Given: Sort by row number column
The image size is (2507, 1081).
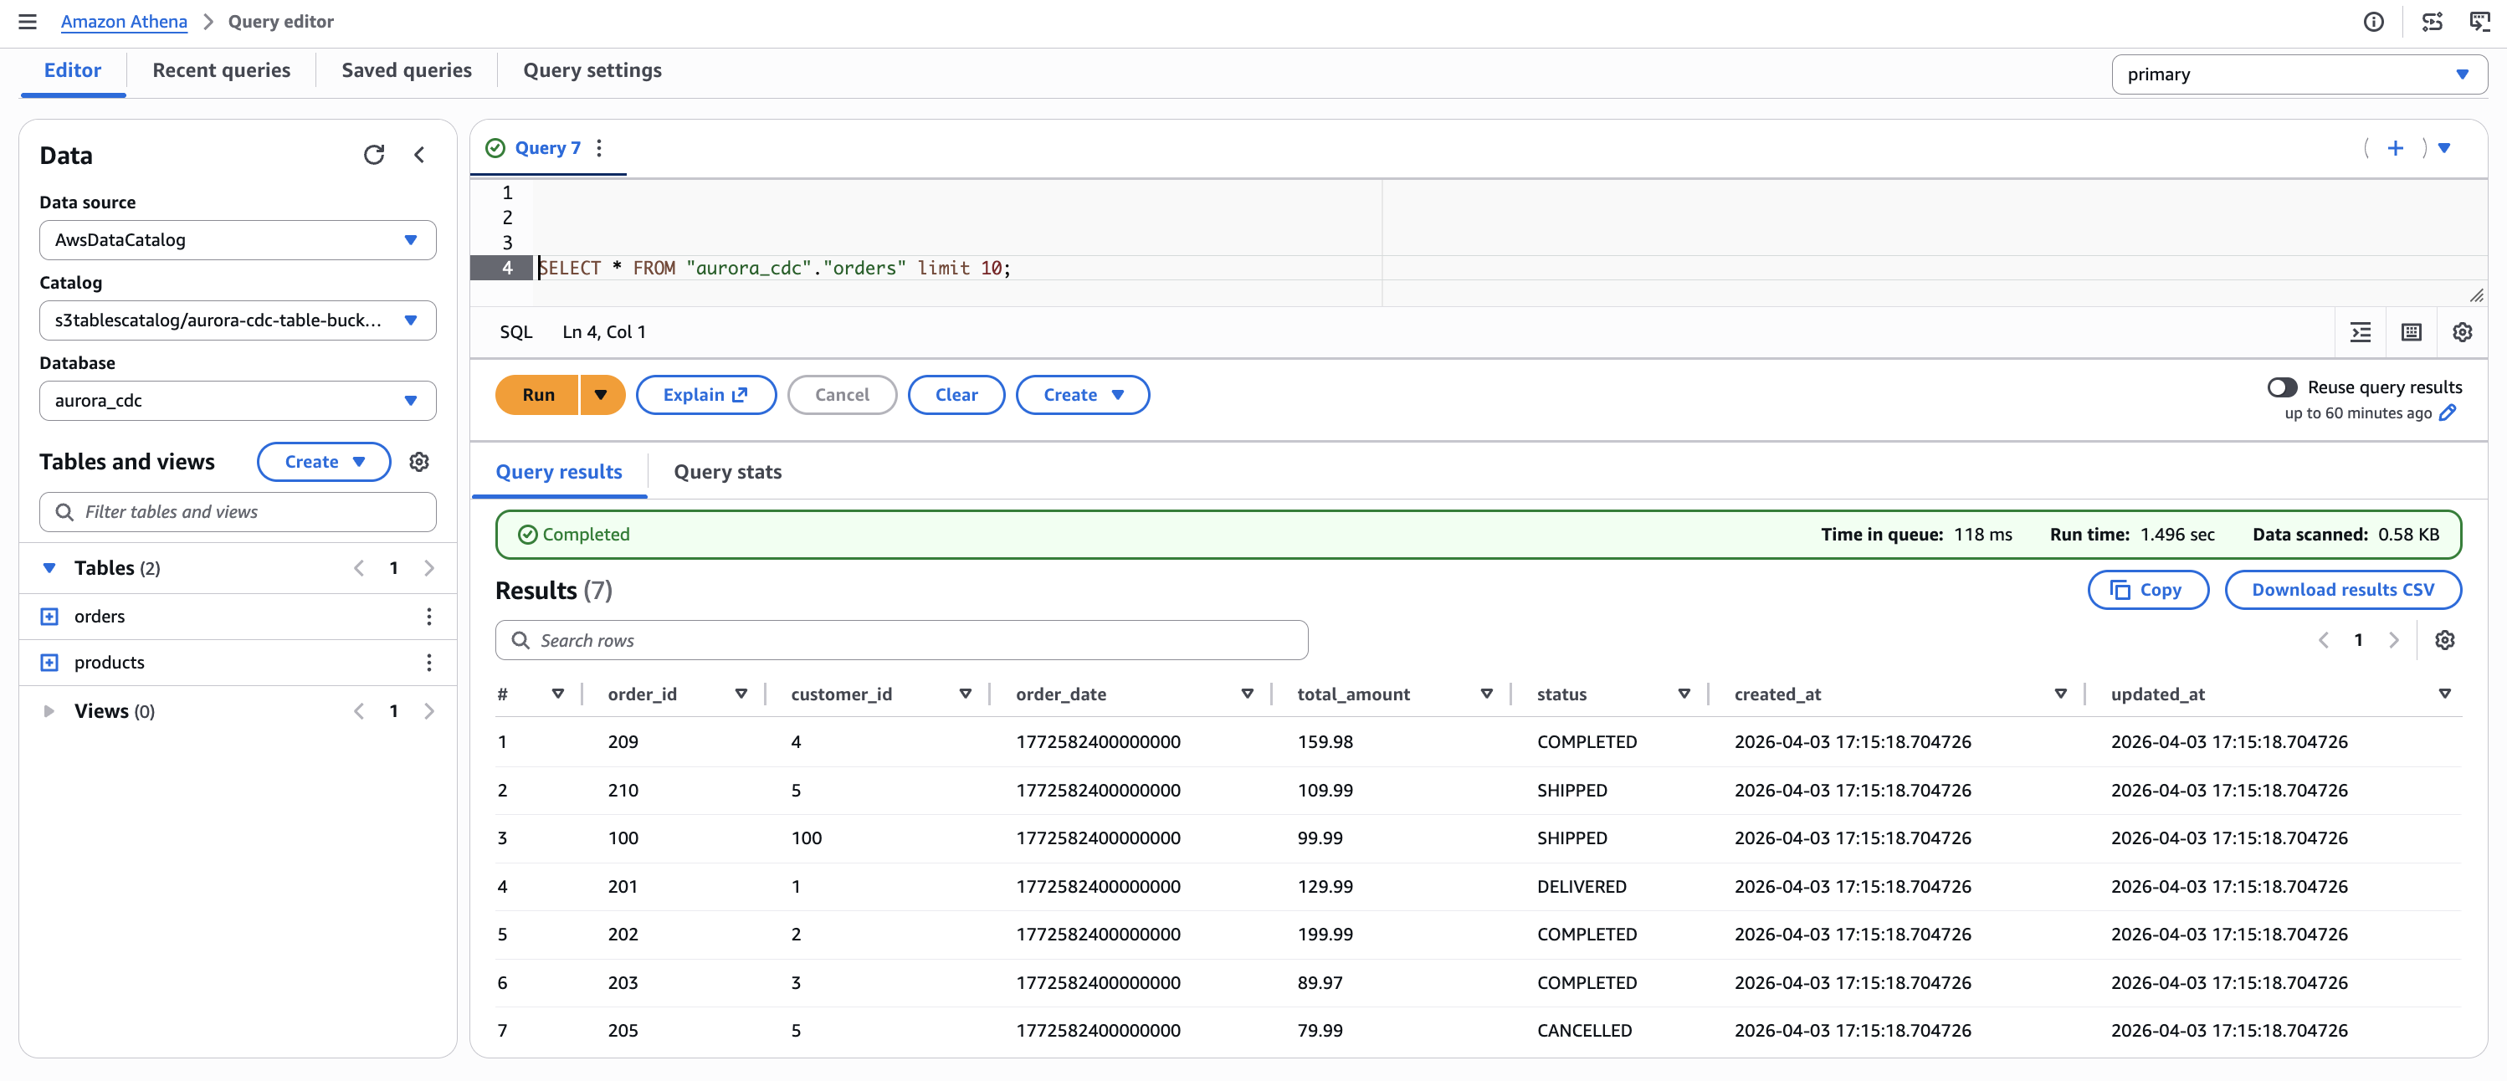Looking at the screenshot, I should click(x=557, y=694).
